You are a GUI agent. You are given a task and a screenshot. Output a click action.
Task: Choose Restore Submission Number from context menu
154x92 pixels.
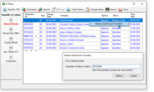coord(109,24)
